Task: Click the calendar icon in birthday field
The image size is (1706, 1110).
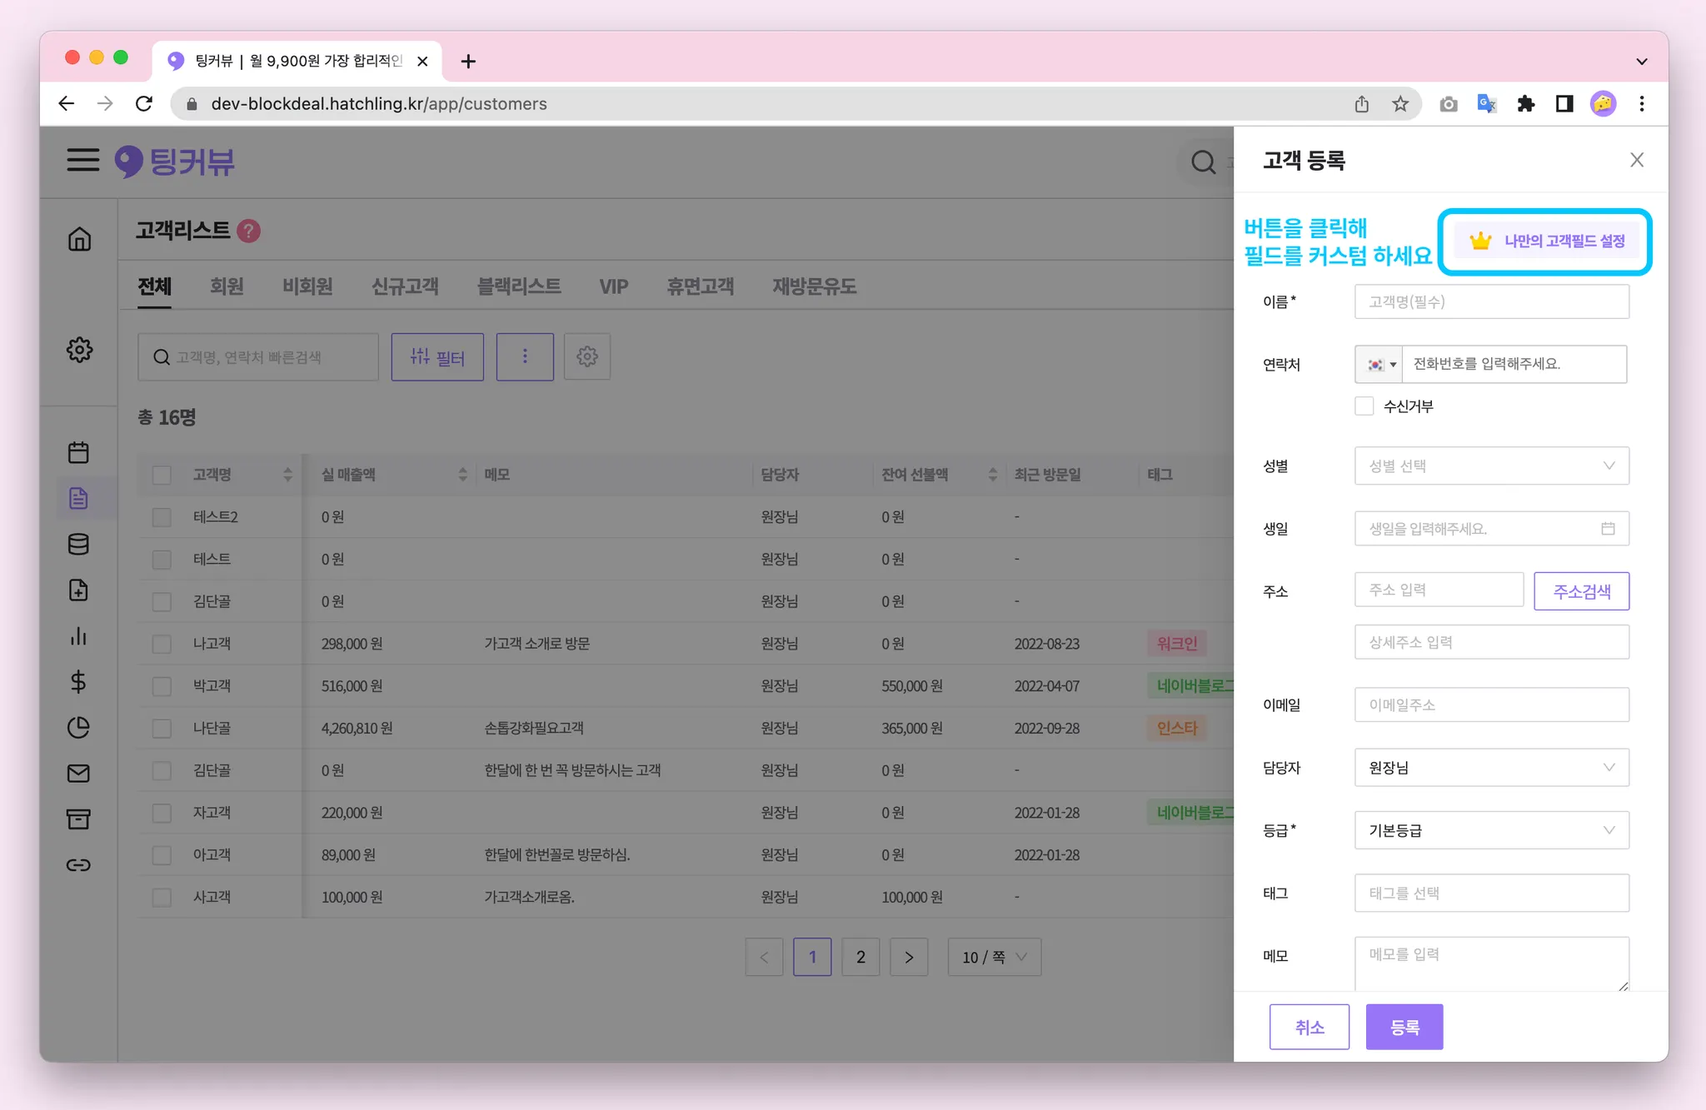Action: (x=1608, y=529)
